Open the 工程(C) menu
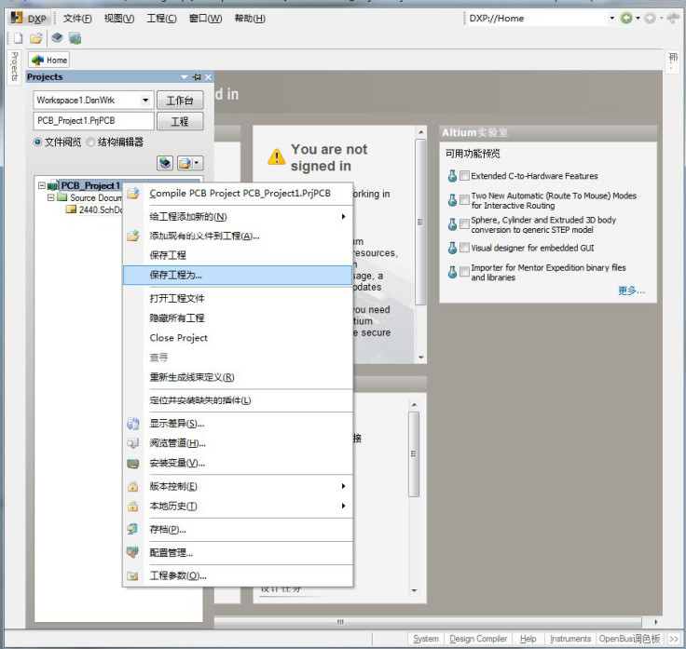The width and height of the screenshot is (686, 649). point(161,19)
